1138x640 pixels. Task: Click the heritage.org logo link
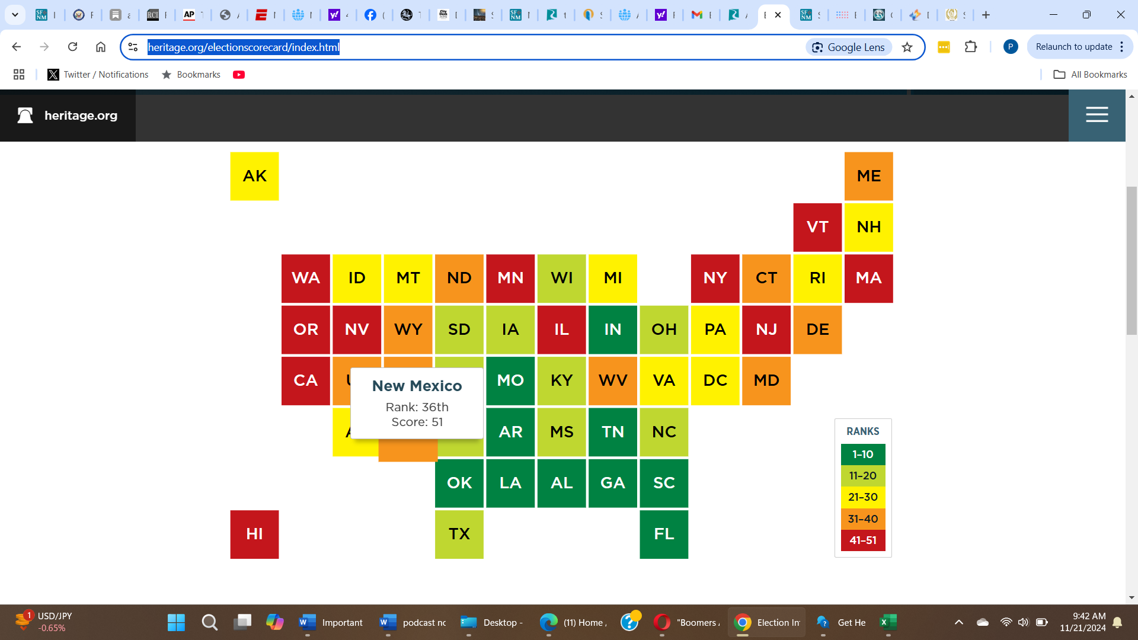pyautogui.click(x=68, y=116)
